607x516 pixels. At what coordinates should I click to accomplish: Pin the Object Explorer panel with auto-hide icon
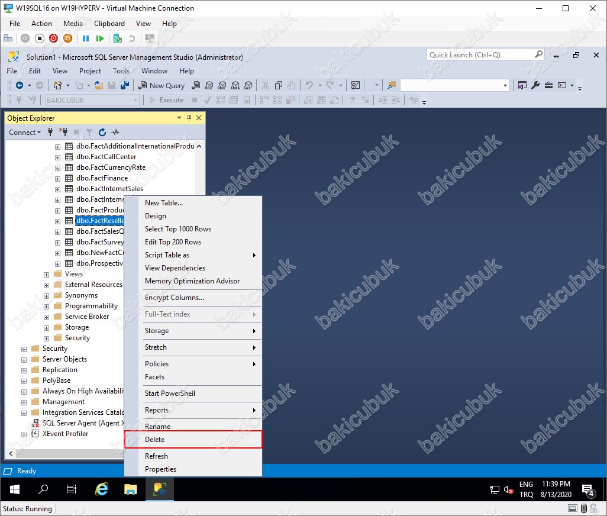coord(189,118)
